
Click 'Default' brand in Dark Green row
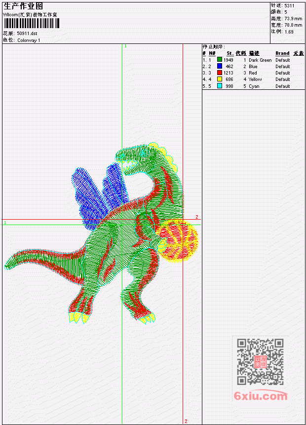pos(283,60)
